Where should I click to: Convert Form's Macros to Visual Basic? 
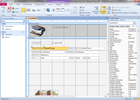pyautogui.click(x=125, y=13)
